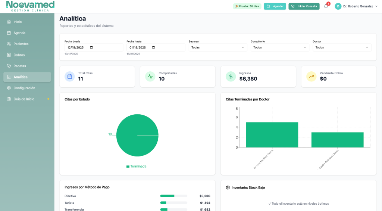Open date picker icon in Fecha hasta field
This screenshot has width=382, height=211.
153,47
